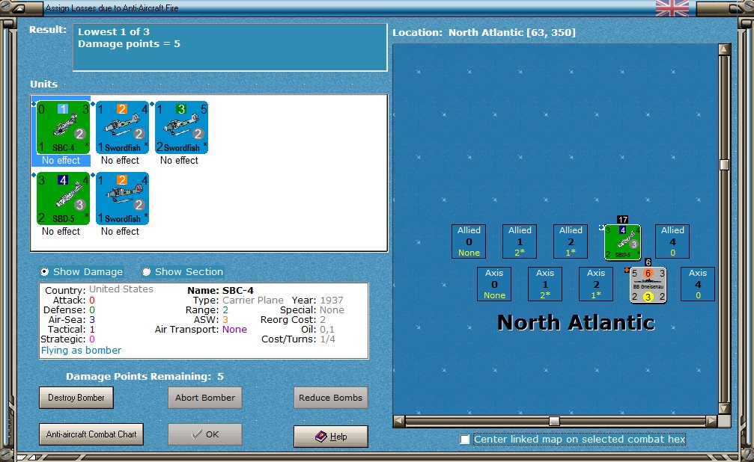
Task: Click the number 17 stack label on map
Action: [x=623, y=220]
